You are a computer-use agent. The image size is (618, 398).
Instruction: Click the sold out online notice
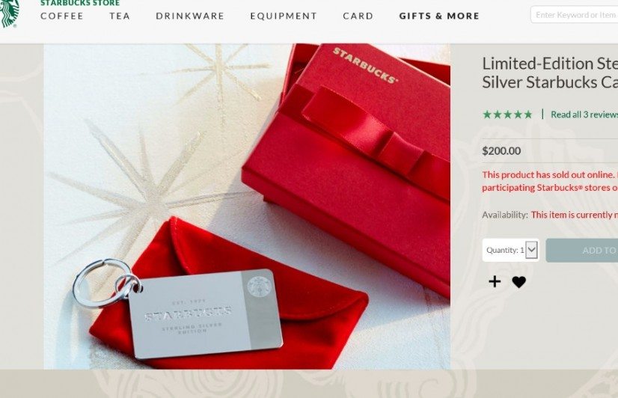pos(550,181)
